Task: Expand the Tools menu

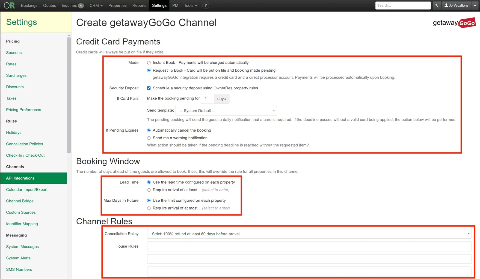Action: coord(191,5)
